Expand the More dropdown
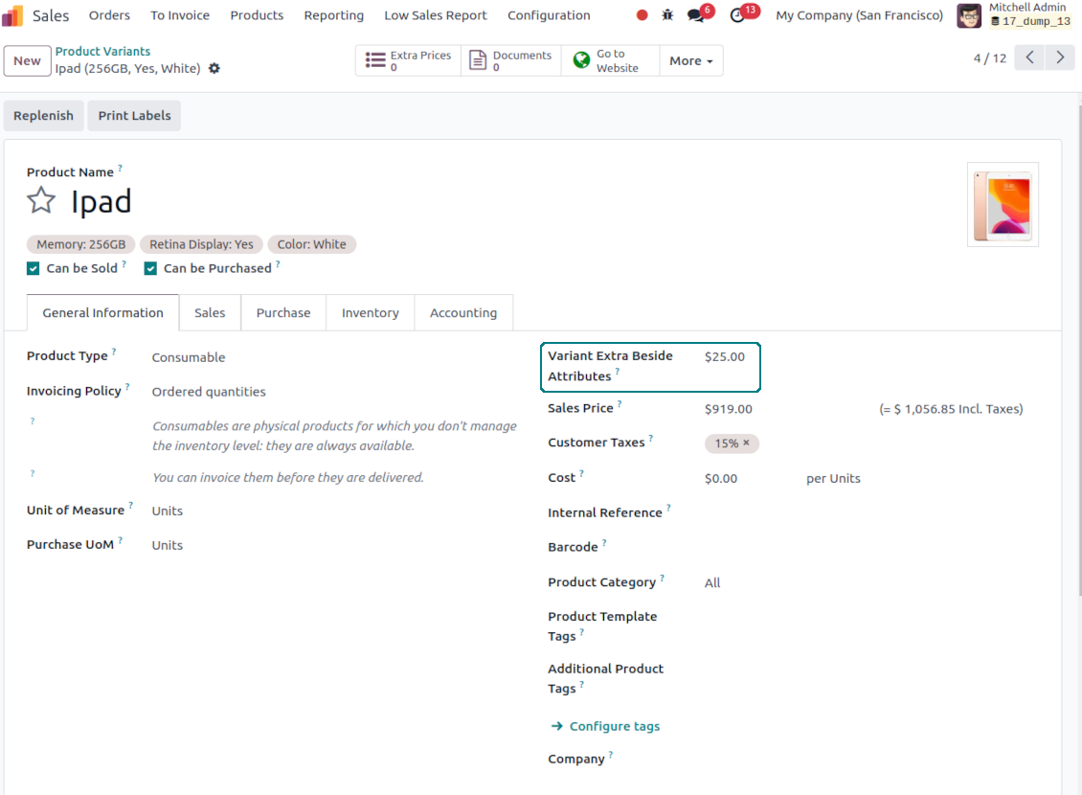Image resolution: width=1082 pixels, height=795 pixels. click(x=690, y=60)
